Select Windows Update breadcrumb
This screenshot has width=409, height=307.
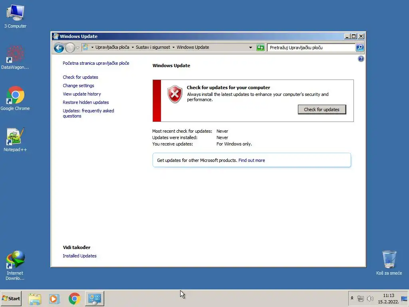click(193, 47)
